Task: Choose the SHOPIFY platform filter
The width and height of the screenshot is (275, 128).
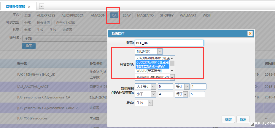Action: click(x=166, y=15)
